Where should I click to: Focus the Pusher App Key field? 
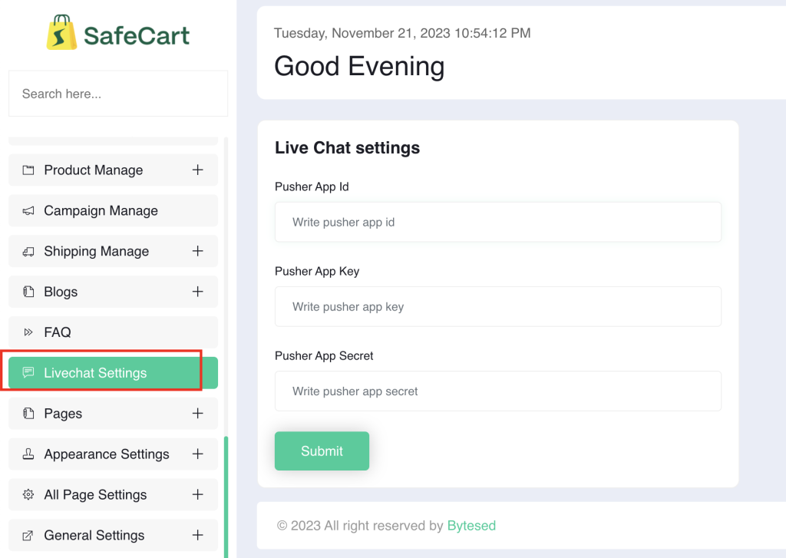coord(497,306)
